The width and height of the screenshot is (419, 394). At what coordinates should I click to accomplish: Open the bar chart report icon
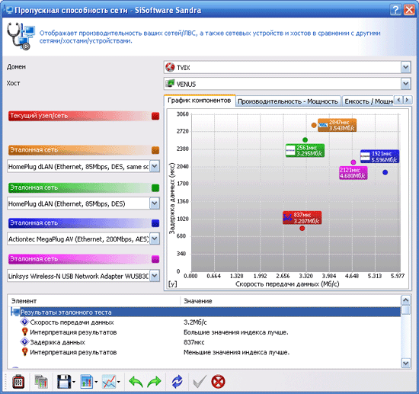pos(87,382)
